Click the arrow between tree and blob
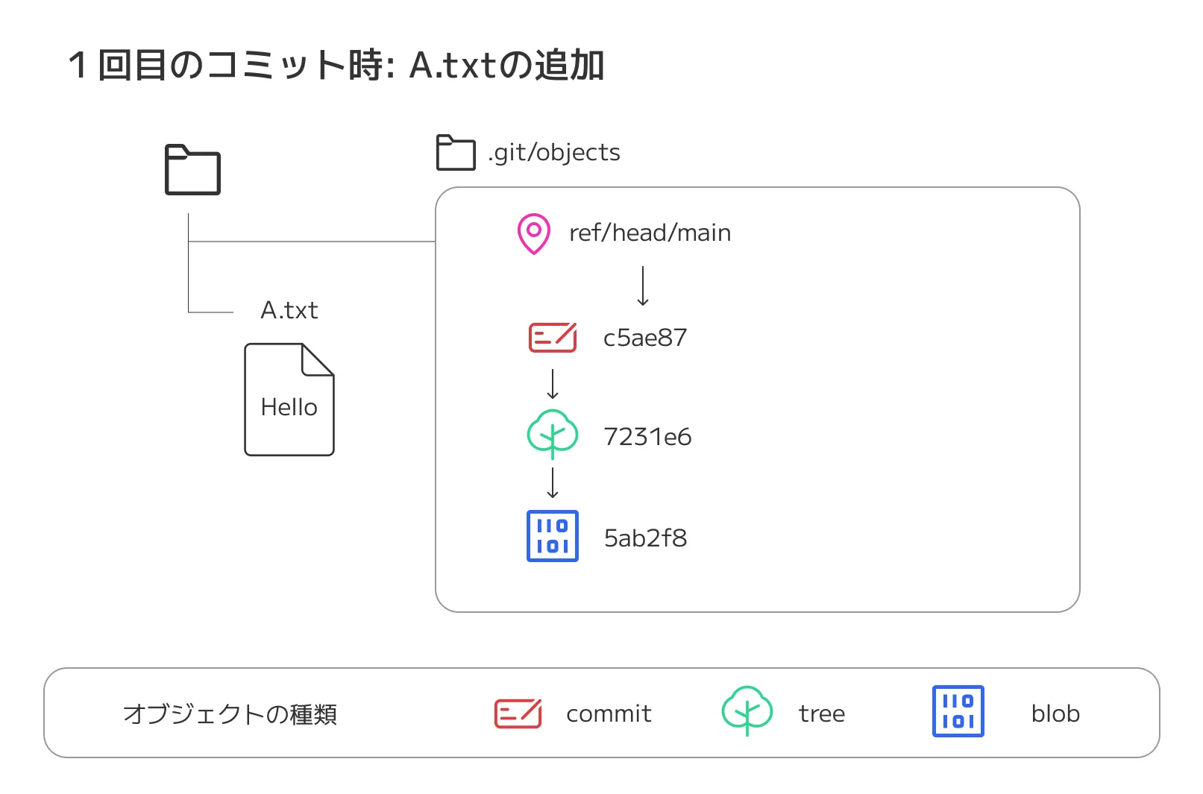This screenshot has height=794, width=1203. 552,482
